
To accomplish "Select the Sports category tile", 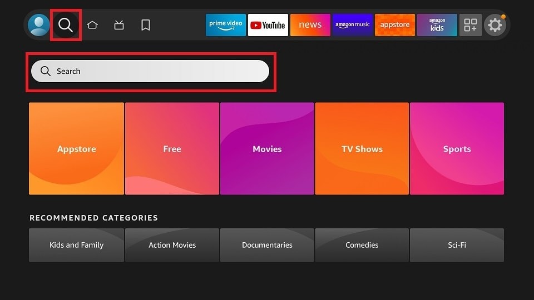I will pyautogui.click(x=457, y=149).
